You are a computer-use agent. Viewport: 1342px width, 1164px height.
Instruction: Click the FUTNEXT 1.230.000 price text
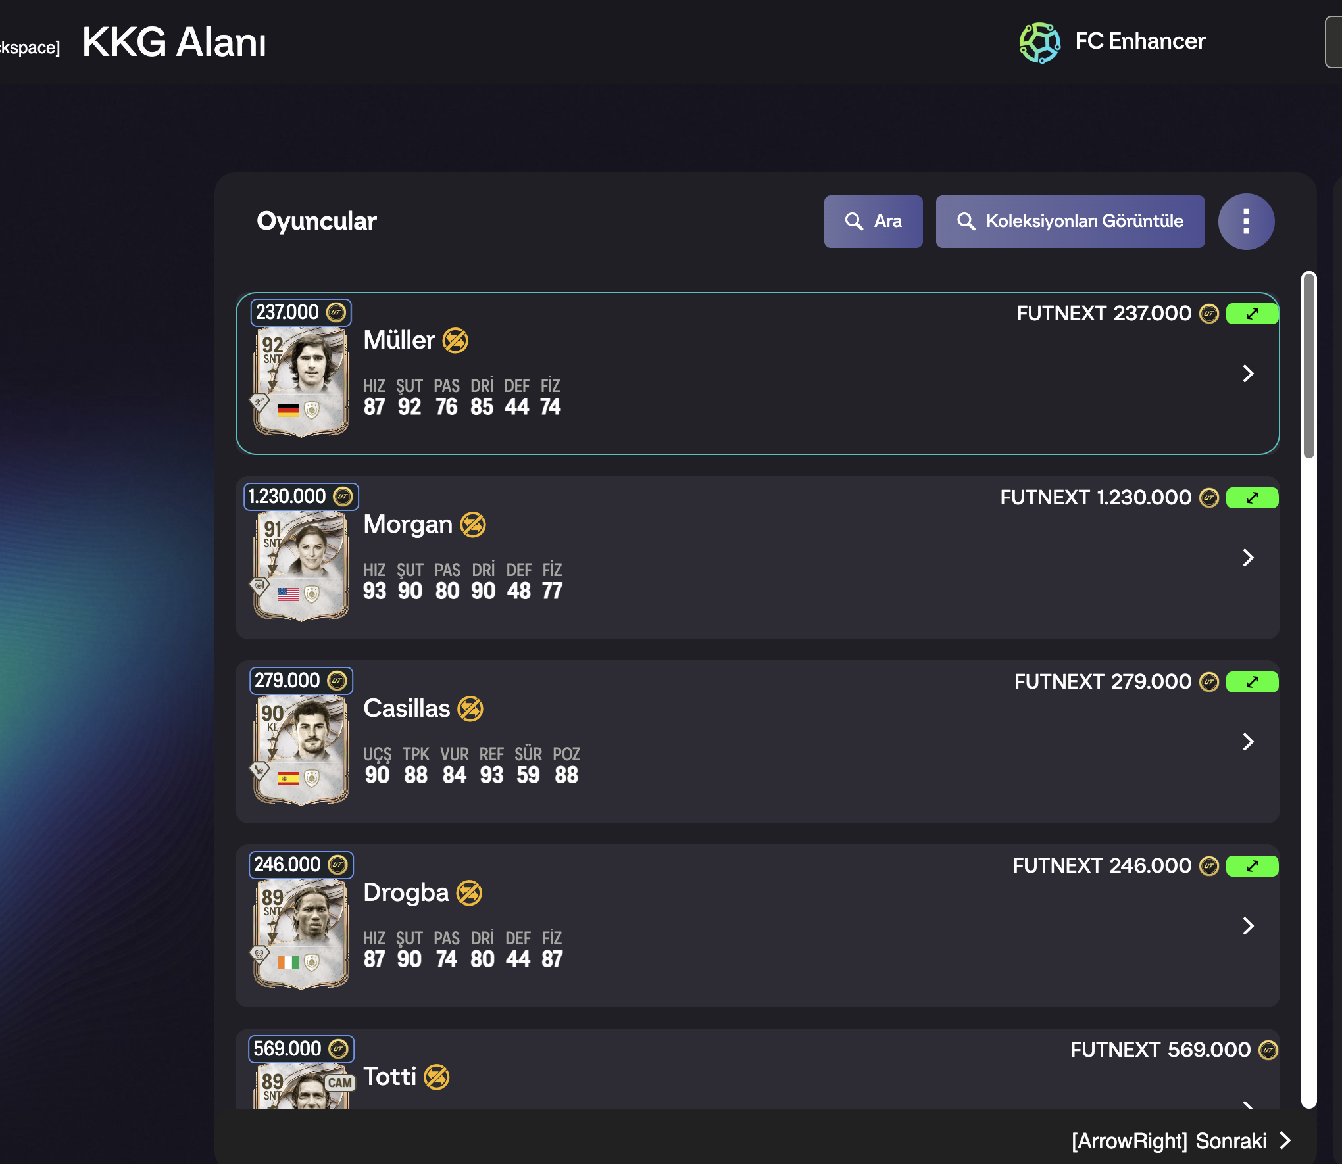pyautogui.click(x=1095, y=498)
